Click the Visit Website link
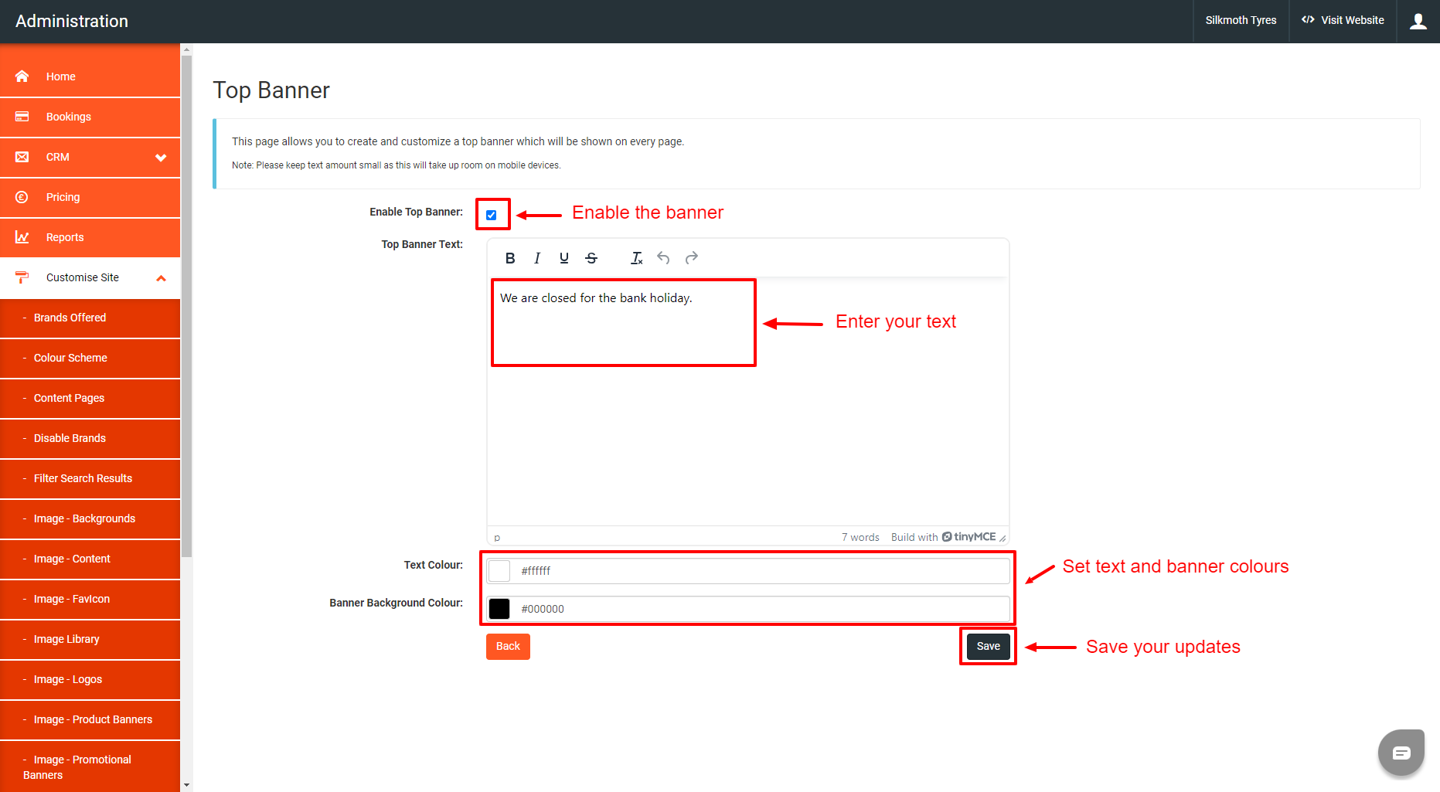Screen dimensions: 1440x792 pos(1343,21)
